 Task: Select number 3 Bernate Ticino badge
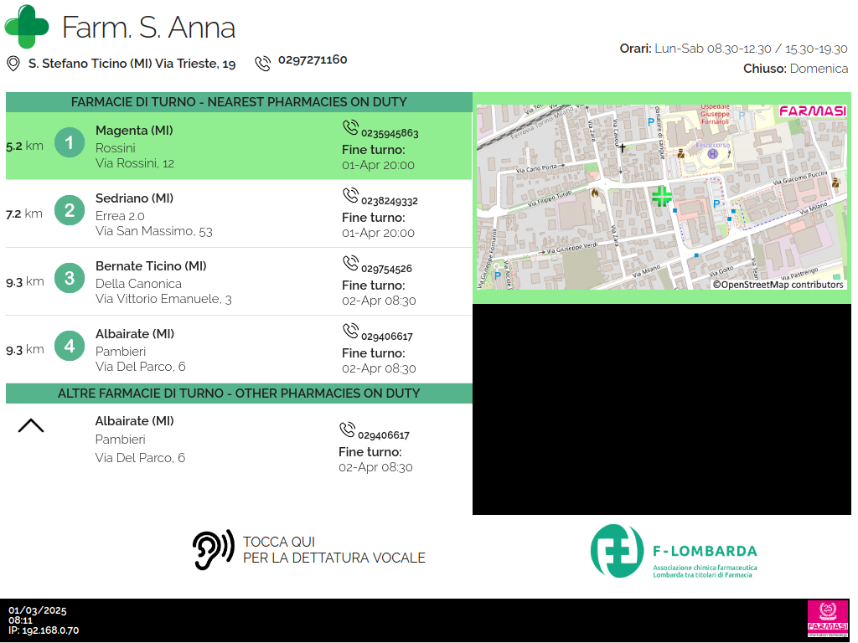(x=70, y=278)
